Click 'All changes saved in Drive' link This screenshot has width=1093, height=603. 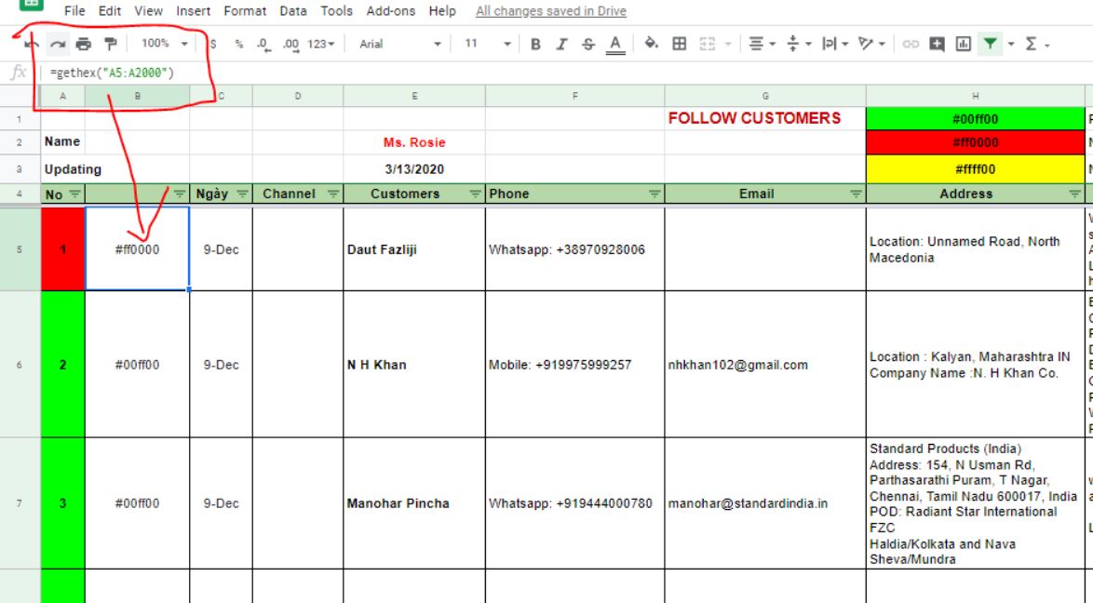click(x=550, y=11)
